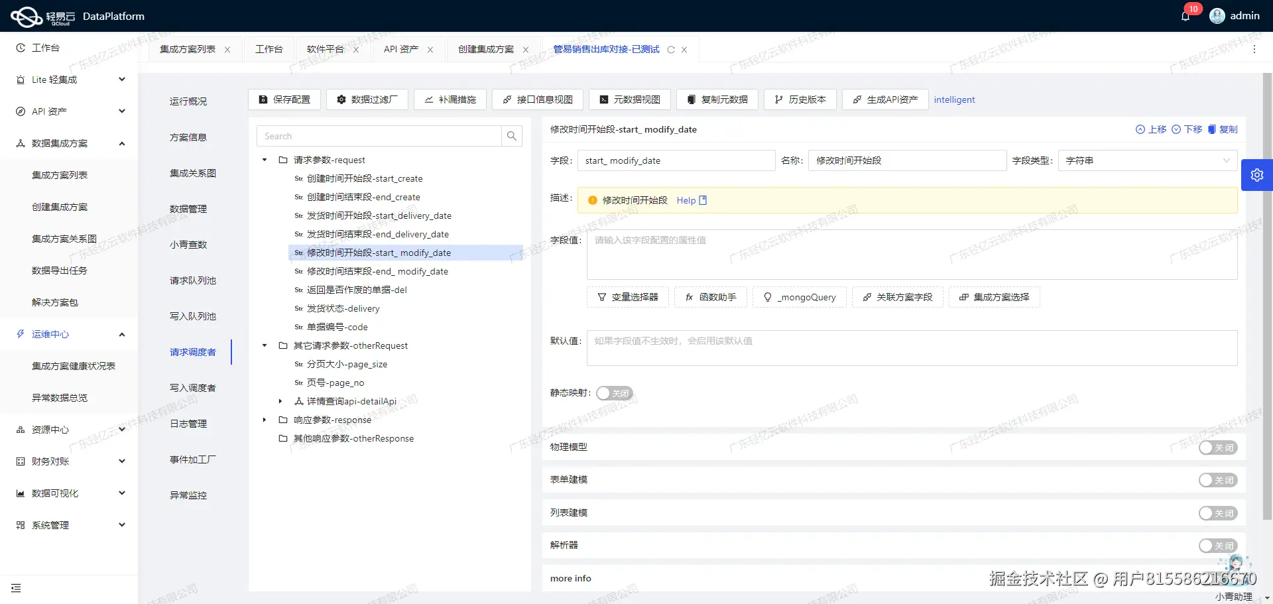Open the _mongoQuery tool
Screen dimensions: 1273x604
pyautogui.click(x=799, y=297)
